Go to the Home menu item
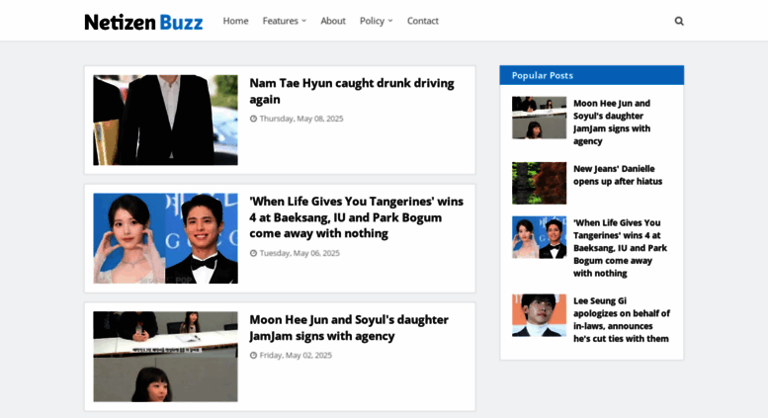 tap(235, 21)
